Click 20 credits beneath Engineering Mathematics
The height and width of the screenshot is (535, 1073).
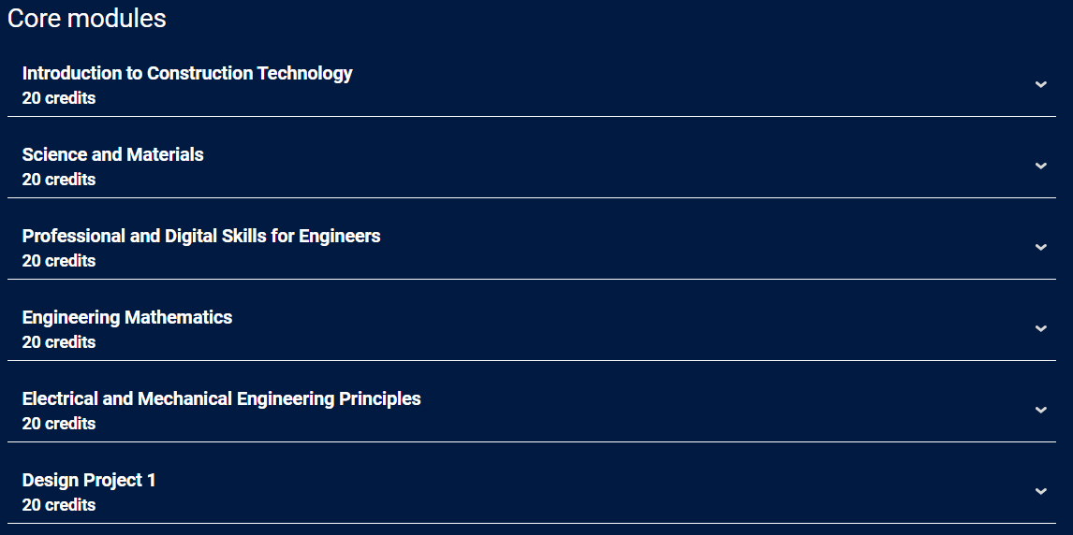(59, 342)
